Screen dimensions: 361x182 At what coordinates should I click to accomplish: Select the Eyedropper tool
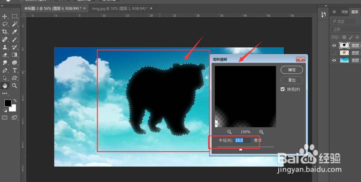tap(14, 32)
